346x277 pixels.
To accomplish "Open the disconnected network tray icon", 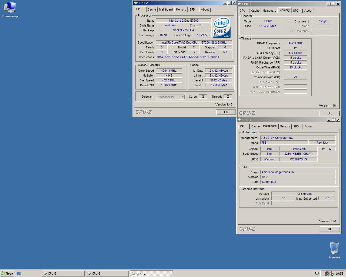I will tap(327, 273).
